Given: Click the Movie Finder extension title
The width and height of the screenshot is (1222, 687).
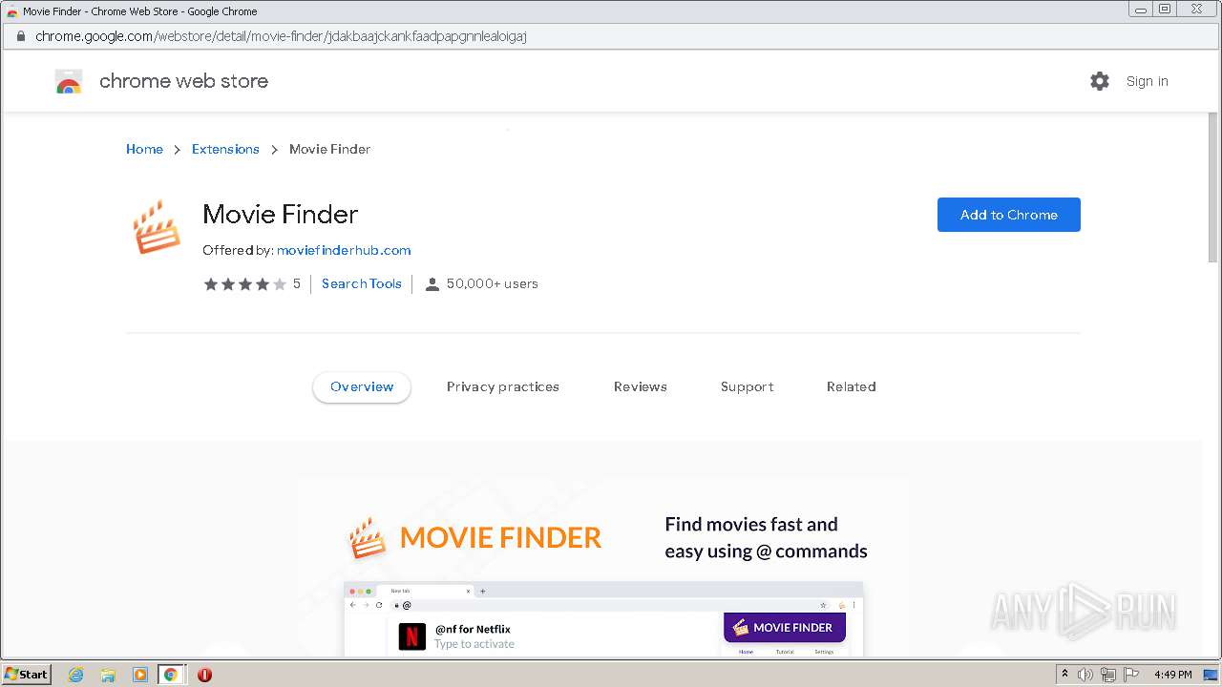Looking at the screenshot, I should point(281,215).
